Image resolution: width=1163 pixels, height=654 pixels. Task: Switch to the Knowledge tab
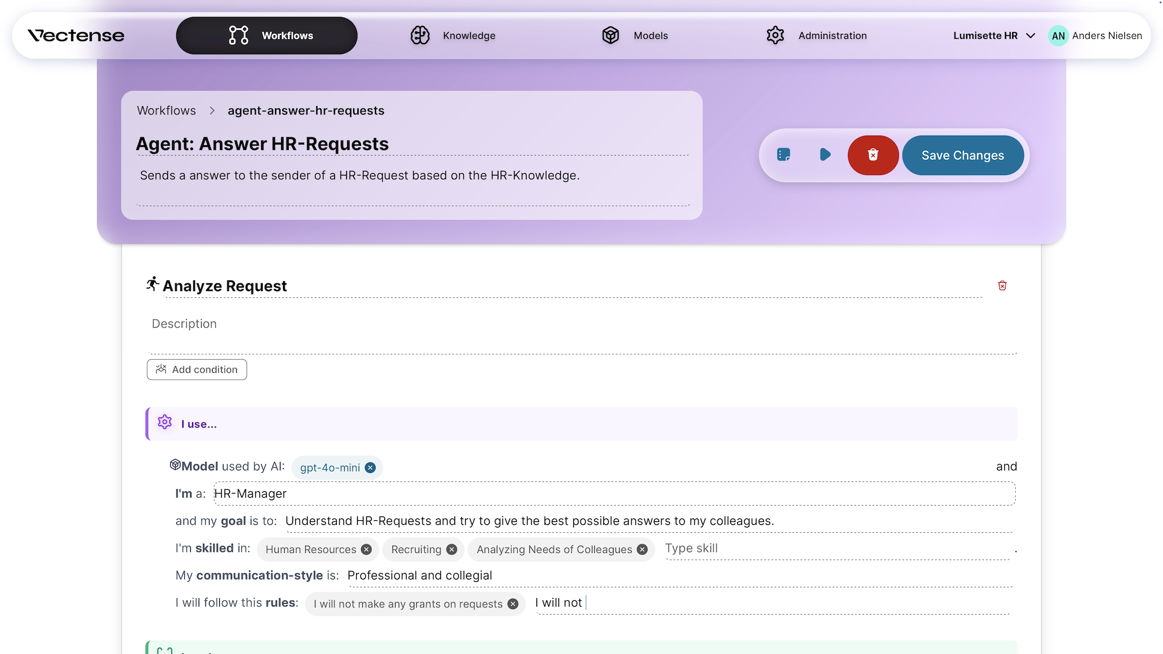[x=453, y=36]
